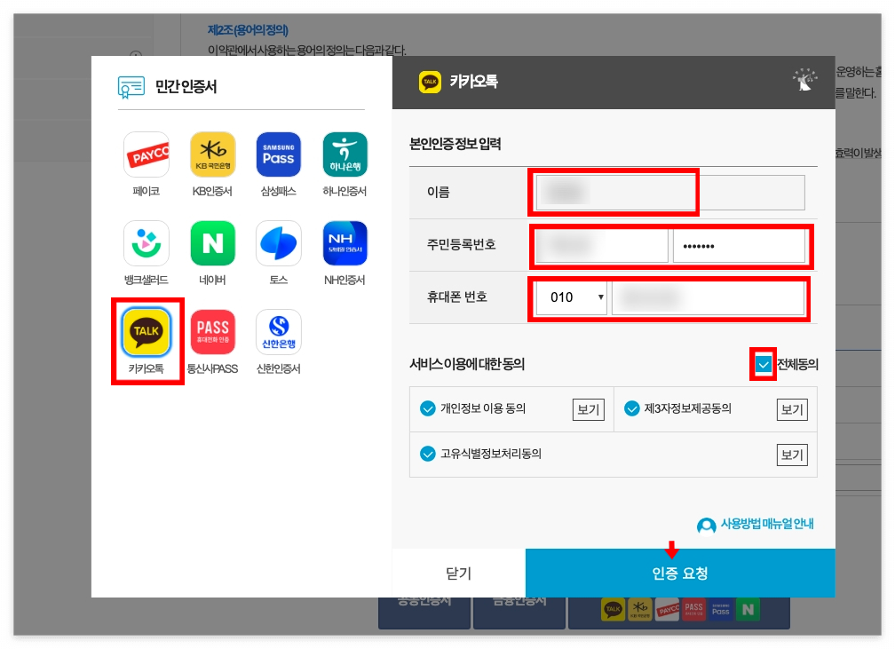Toggle 개인정보 이용 동의 checkbox
Image resolution: width=895 pixels, height=649 pixels.
pos(428,408)
